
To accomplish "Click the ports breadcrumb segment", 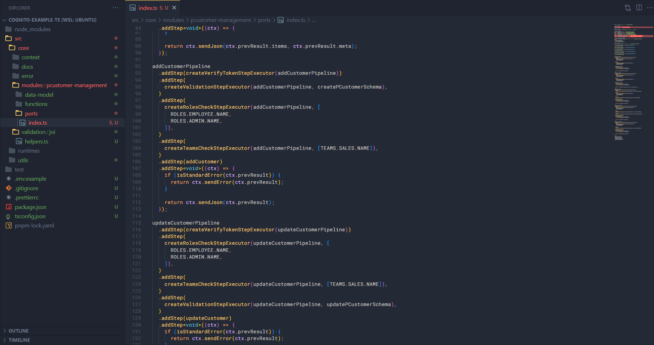I will click(x=264, y=20).
